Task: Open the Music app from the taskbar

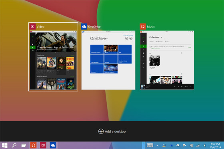Action: (x=33, y=145)
